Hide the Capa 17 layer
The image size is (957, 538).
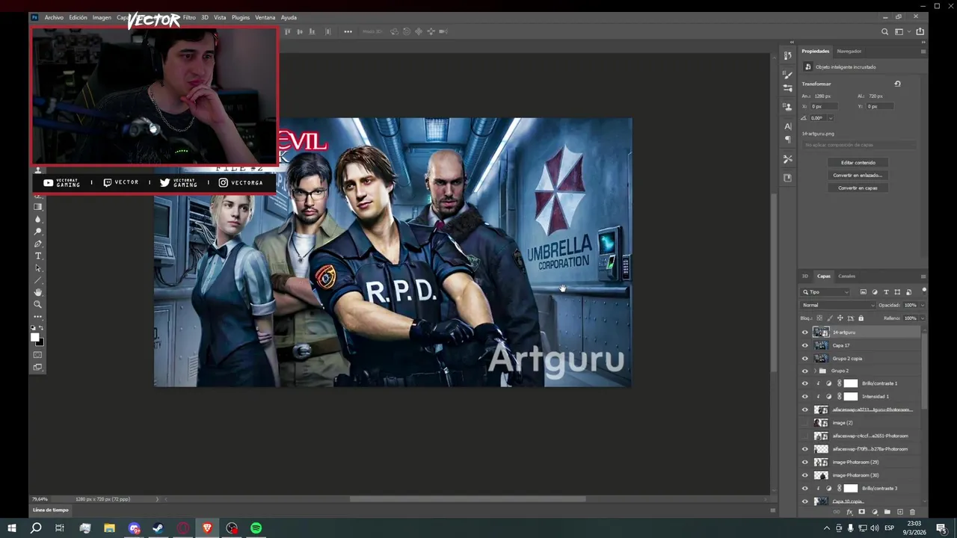tap(805, 345)
